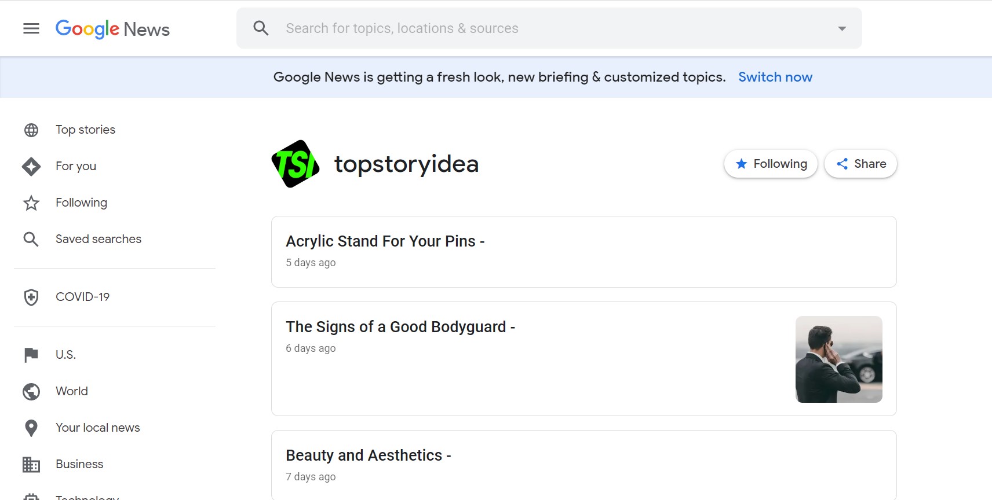Click the bodyguard article thumbnail
Screen dimensions: 992x500
click(x=838, y=359)
